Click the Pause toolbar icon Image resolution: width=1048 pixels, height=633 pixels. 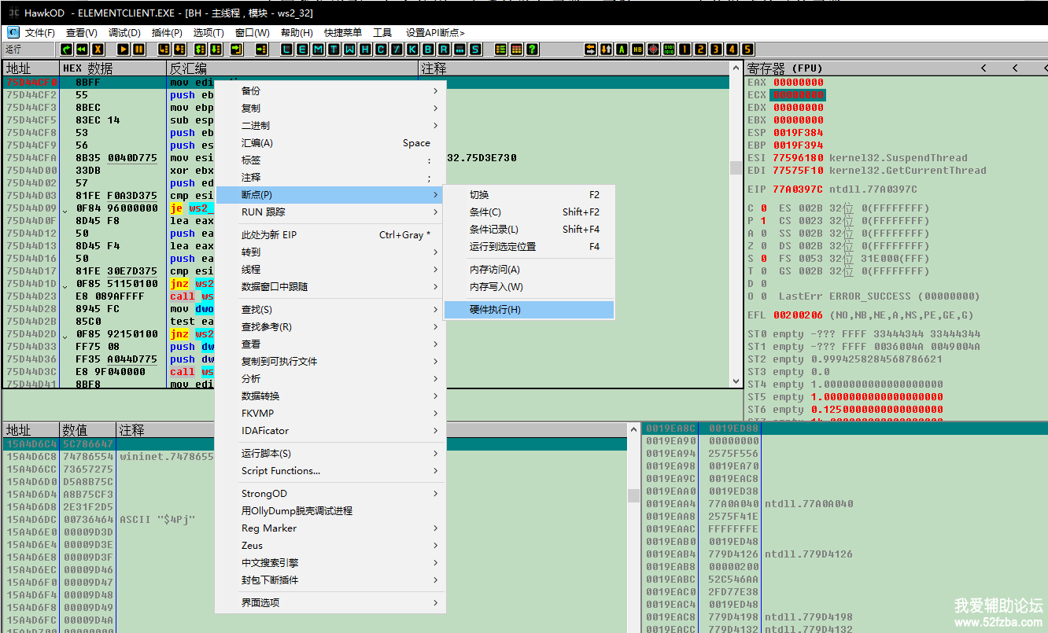pos(139,49)
